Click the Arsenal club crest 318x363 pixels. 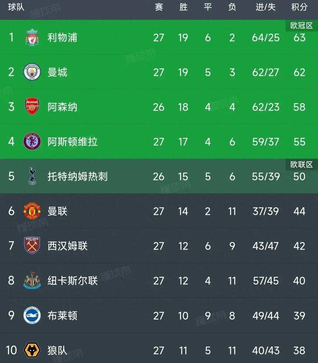(x=32, y=107)
